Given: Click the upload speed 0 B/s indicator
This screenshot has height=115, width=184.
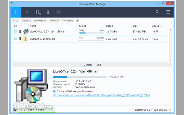Looking at the screenshot, I should (x=40, y=110).
